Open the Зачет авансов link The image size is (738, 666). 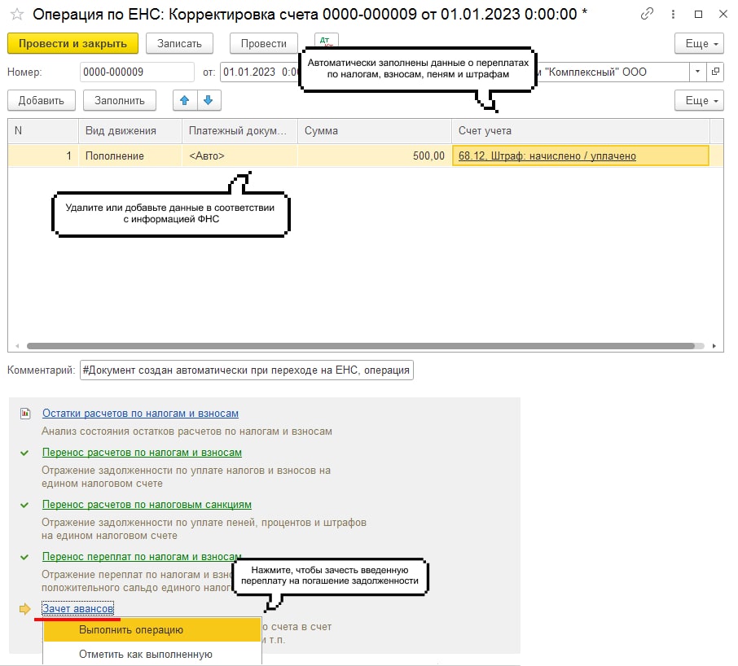[x=77, y=608]
